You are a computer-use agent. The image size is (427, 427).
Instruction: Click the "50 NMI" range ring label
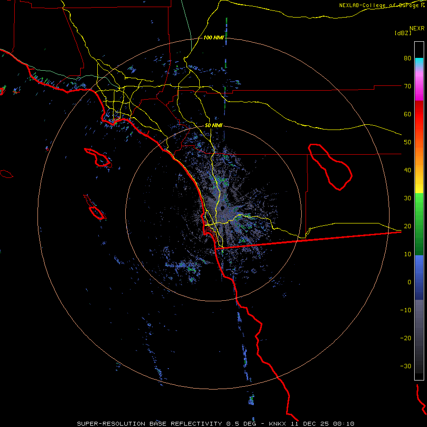(x=213, y=126)
